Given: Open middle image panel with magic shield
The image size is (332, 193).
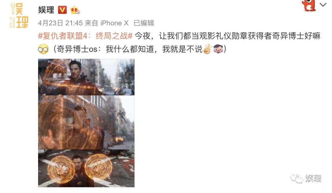Looking at the screenshot, I should [86, 122].
